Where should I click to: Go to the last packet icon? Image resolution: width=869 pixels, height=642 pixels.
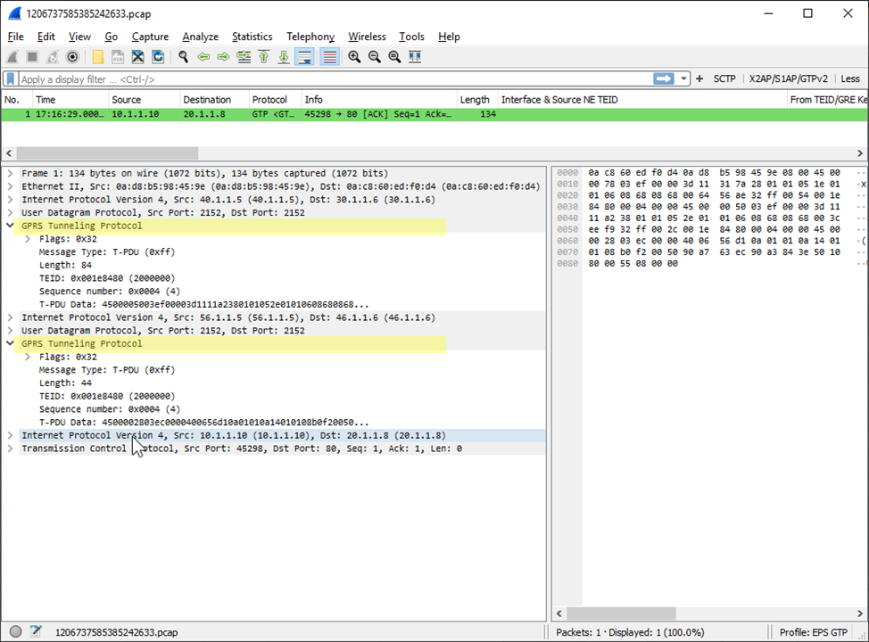[284, 57]
